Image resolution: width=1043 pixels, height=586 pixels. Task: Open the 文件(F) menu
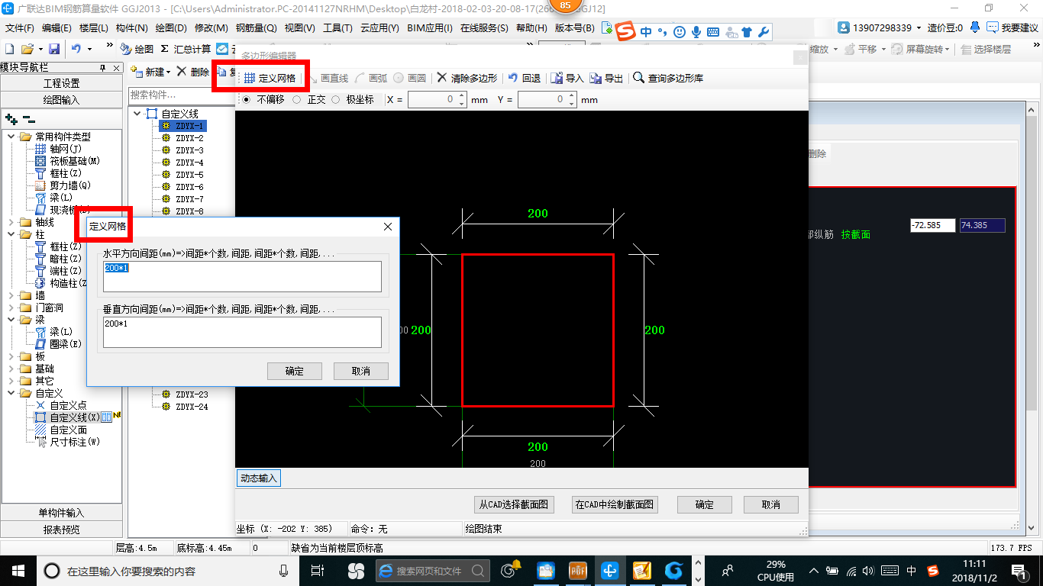coord(20,28)
